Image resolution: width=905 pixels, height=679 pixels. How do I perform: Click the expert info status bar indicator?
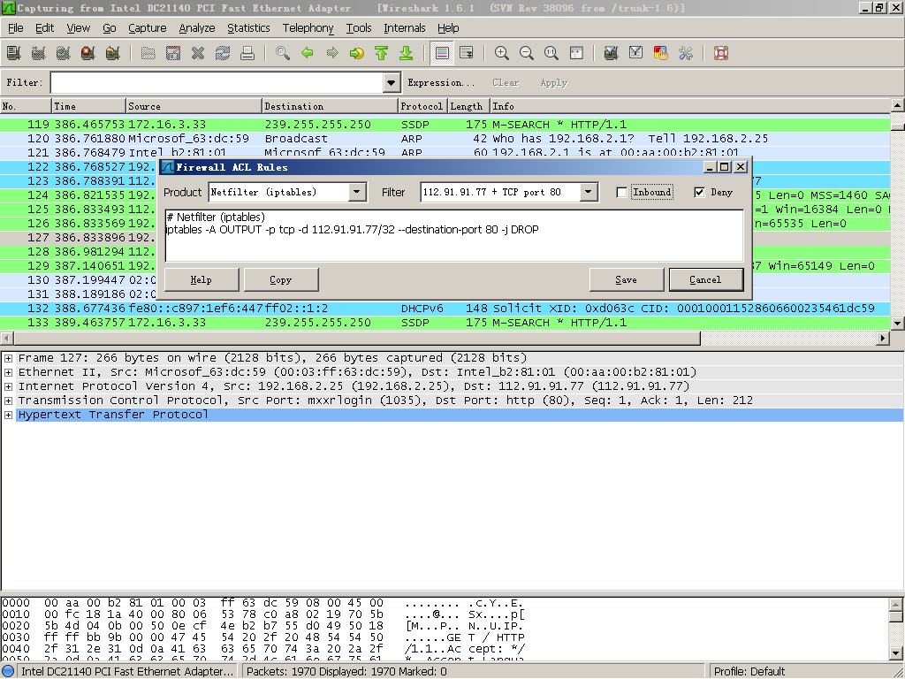9,671
